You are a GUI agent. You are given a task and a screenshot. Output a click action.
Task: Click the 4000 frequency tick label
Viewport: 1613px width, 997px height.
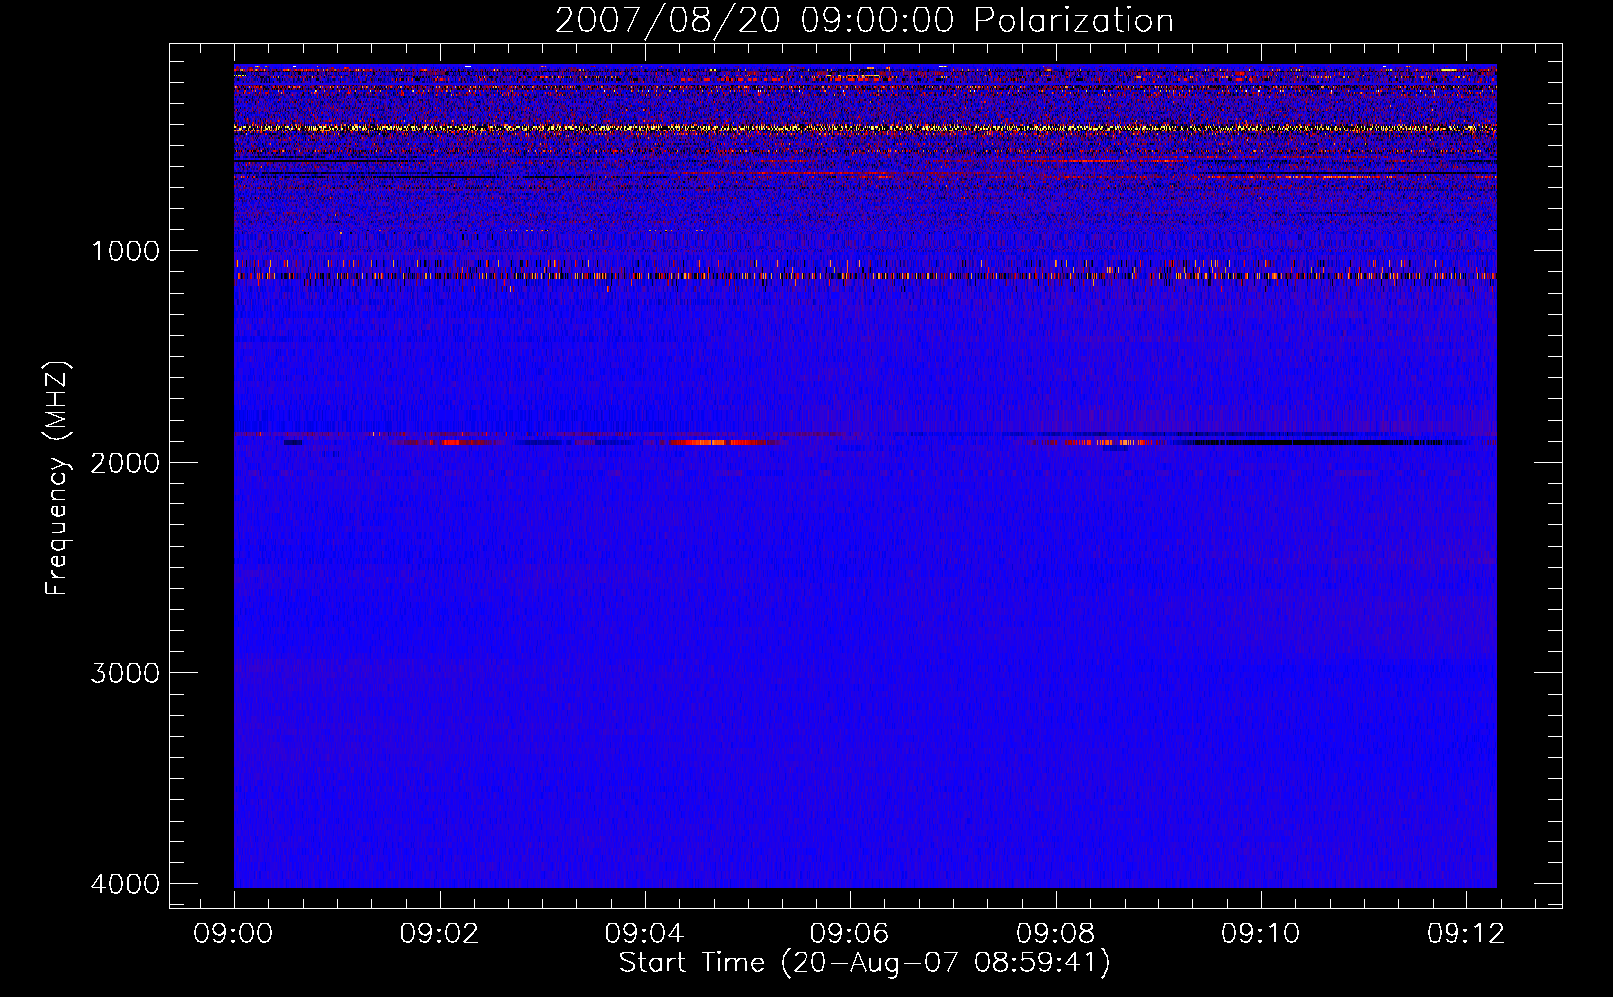pos(125,884)
